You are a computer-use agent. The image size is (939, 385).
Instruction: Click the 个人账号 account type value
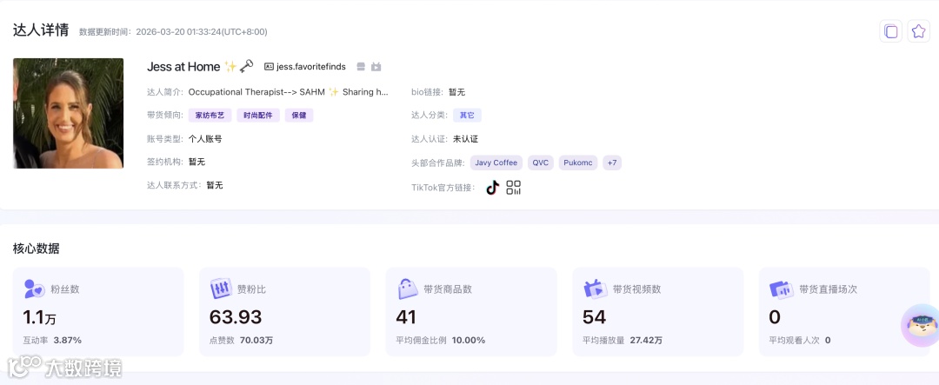[x=205, y=139]
